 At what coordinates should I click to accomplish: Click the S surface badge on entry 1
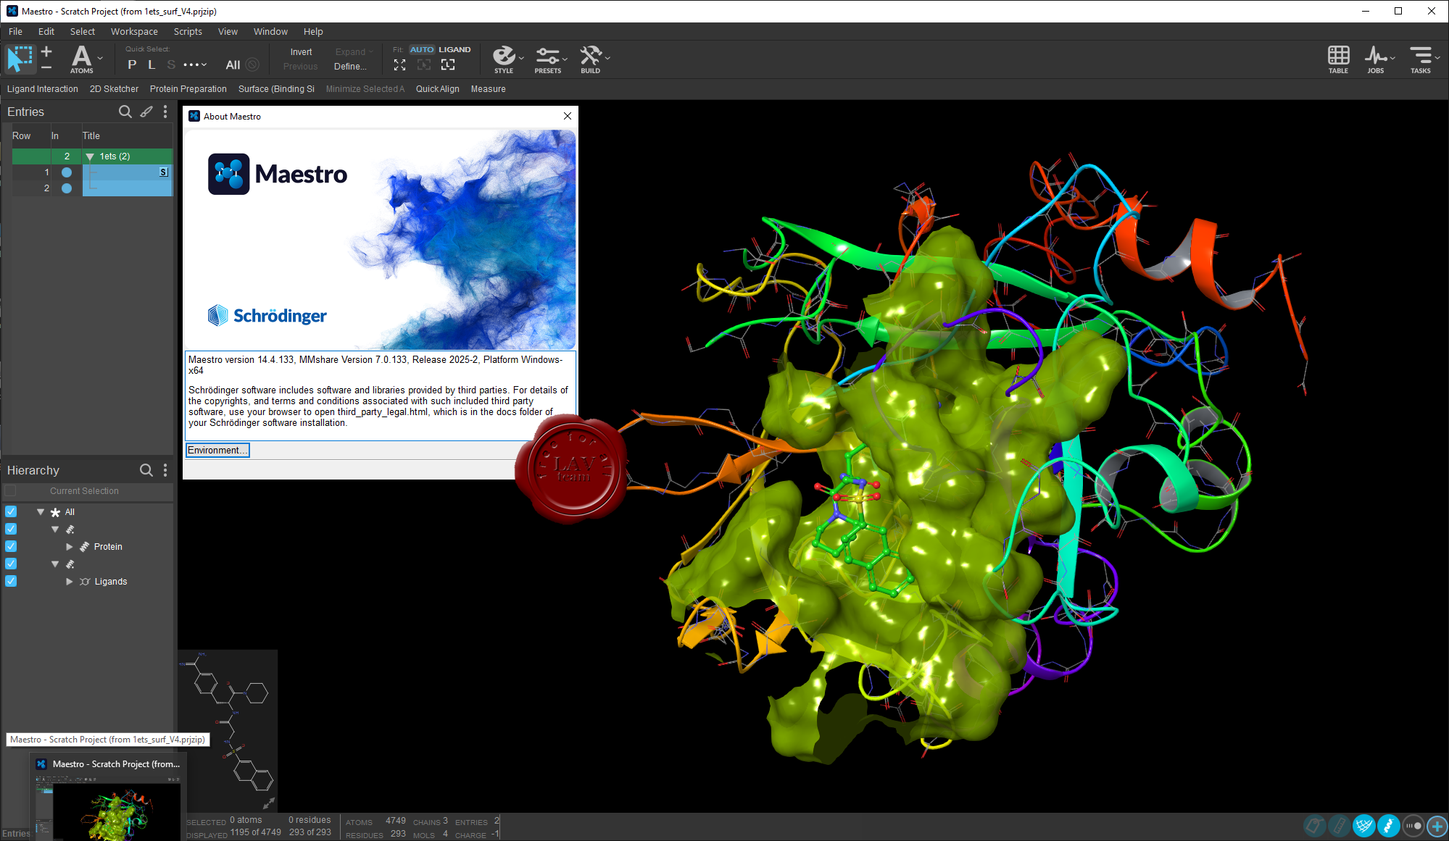[x=163, y=172]
